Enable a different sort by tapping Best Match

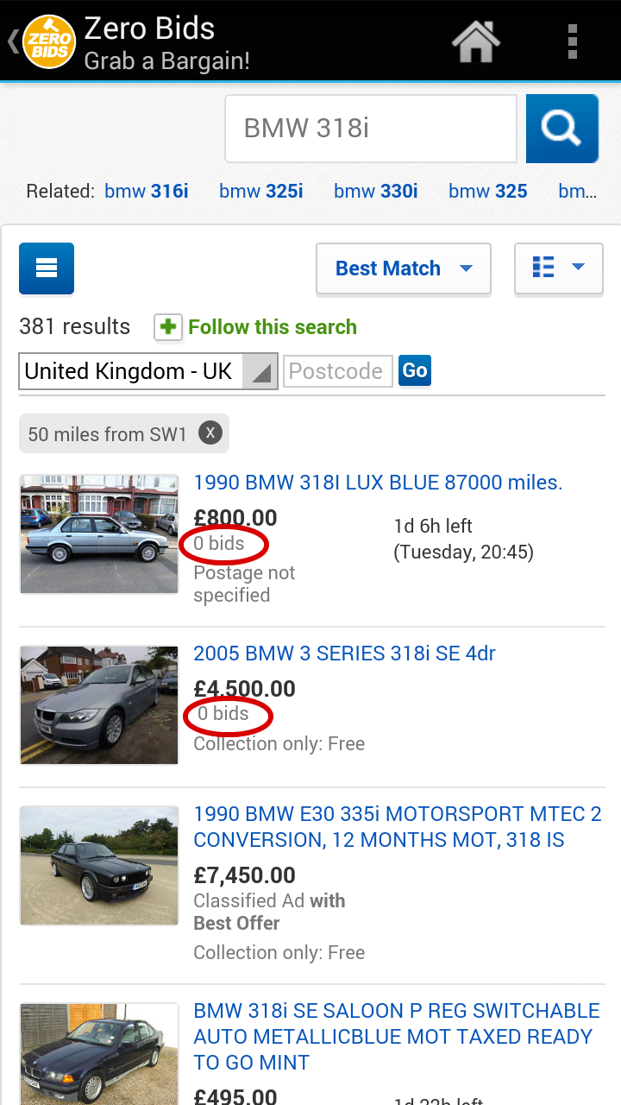[388, 268]
